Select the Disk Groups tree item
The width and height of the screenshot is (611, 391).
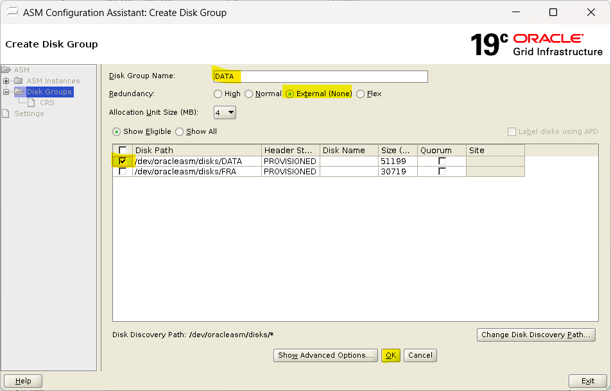pyautogui.click(x=49, y=92)
